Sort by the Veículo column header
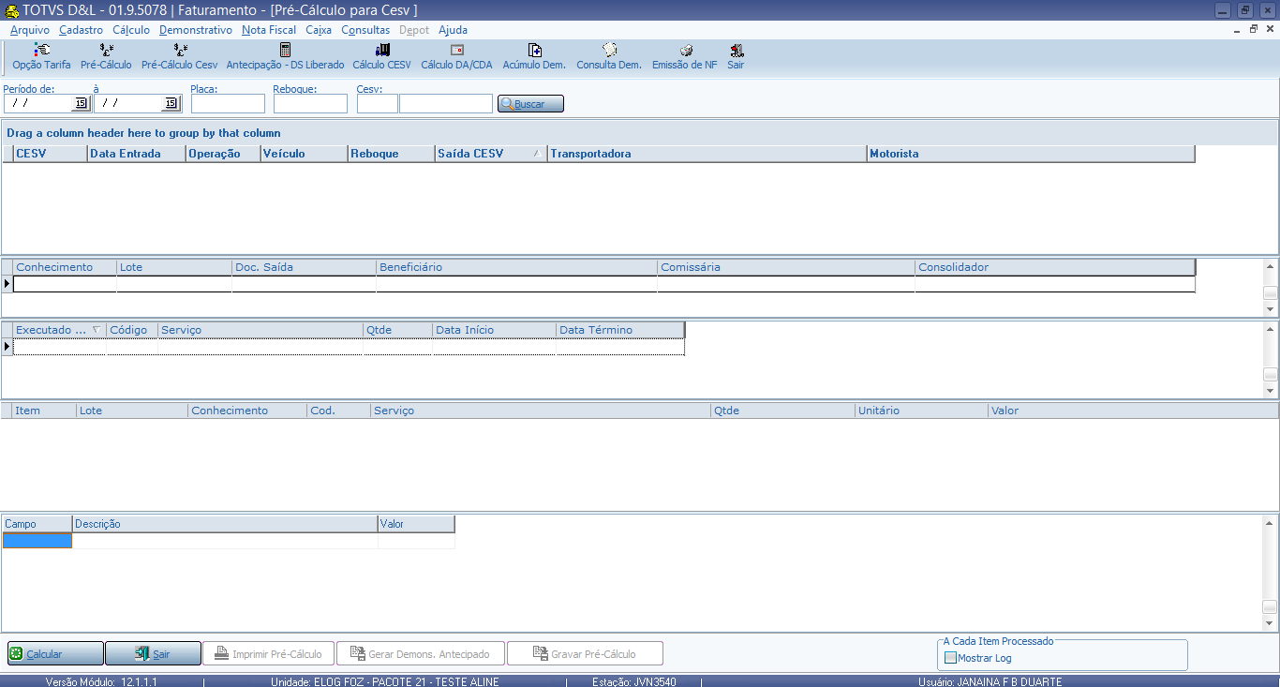Image resolution: width=1280 pixels, height=687 pixels. 305,154
